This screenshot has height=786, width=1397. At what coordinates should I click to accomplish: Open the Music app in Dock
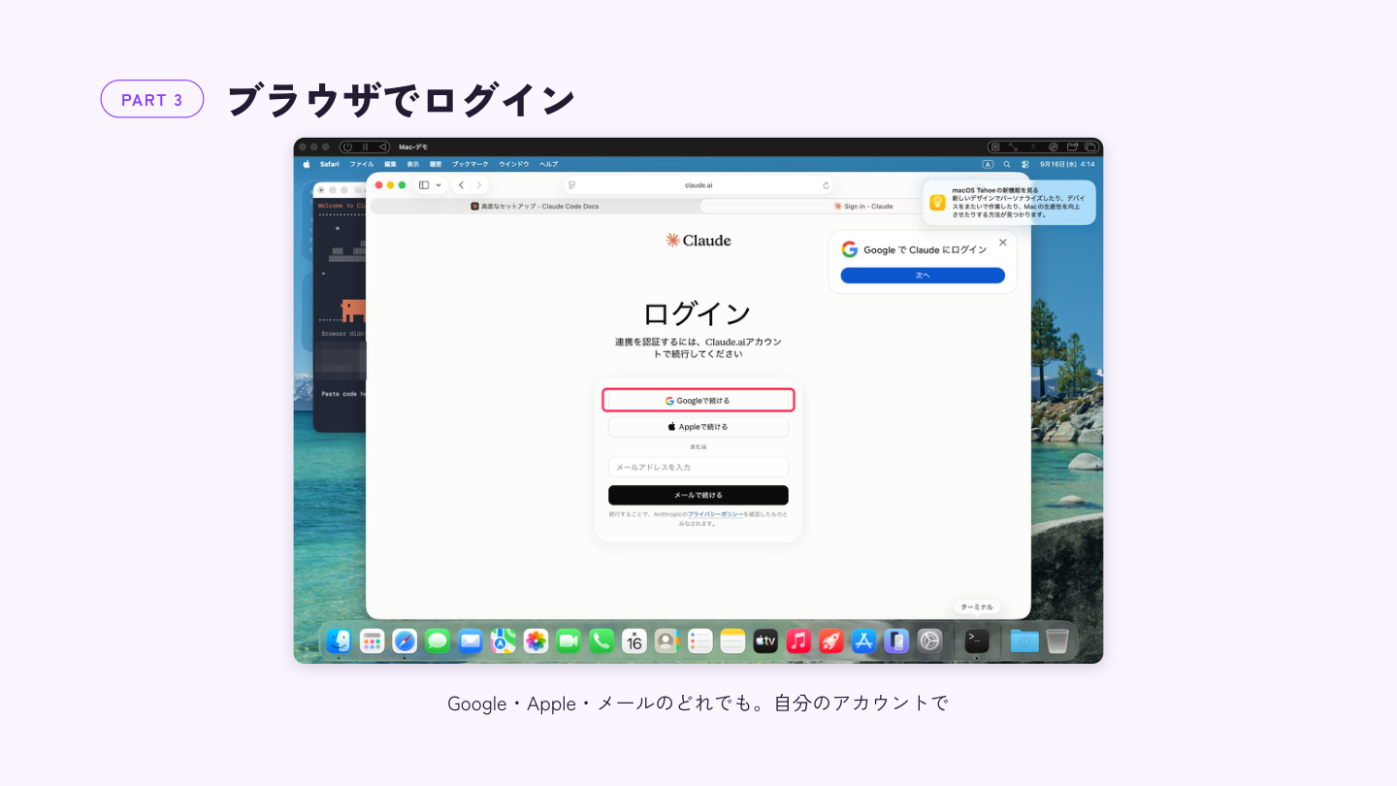[798, 640]
